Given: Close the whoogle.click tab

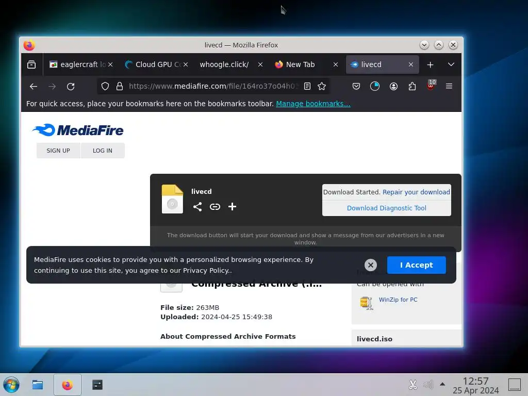Looking at the screenshot, I should point(260,64).
